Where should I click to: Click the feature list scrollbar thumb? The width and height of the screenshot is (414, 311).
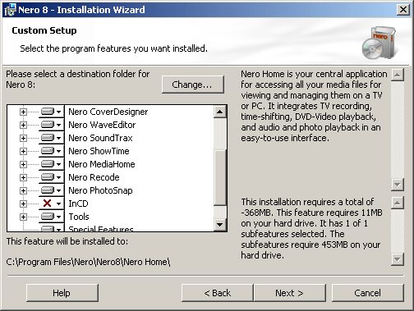tap(220, 178)
